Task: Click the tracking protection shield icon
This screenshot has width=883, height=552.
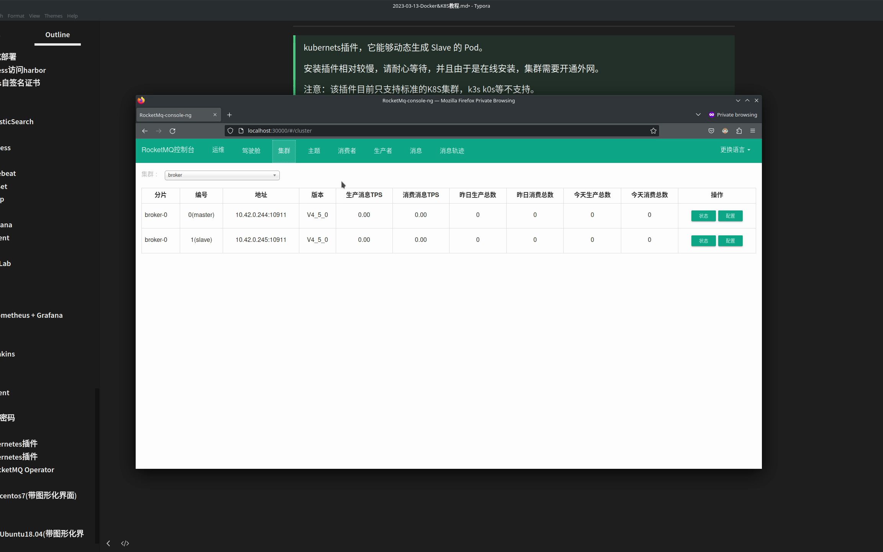Action: [230, 131]
